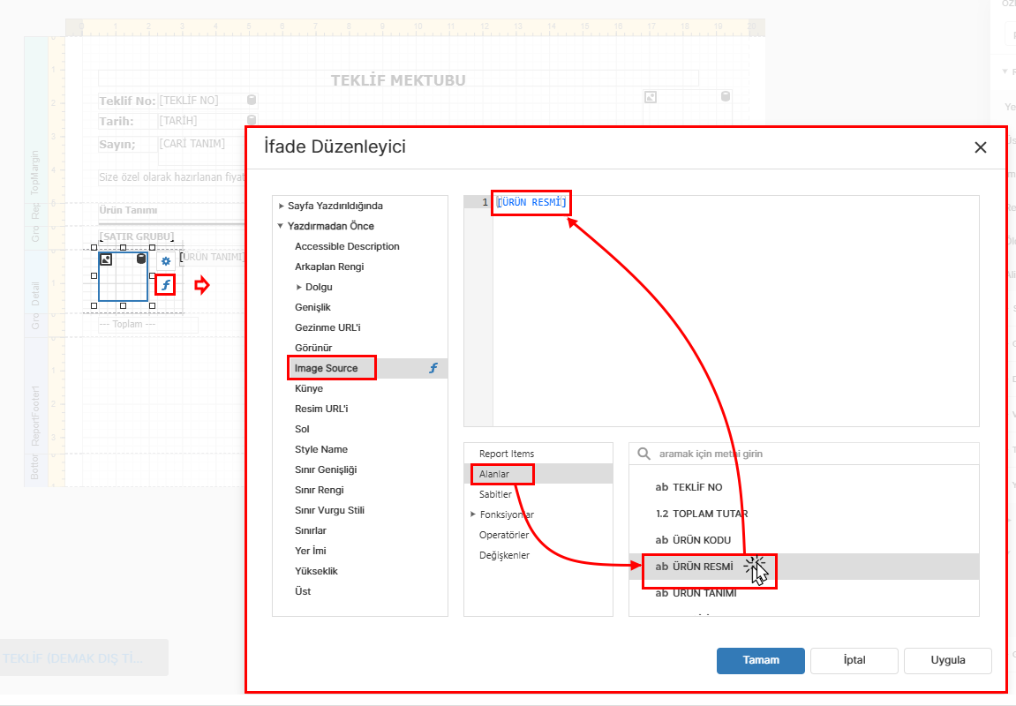Click in the expression editor text area

coord(735,311)
